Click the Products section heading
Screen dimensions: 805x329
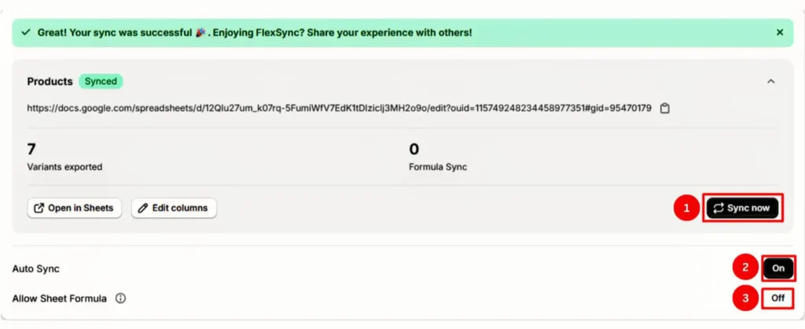(50, 82)
